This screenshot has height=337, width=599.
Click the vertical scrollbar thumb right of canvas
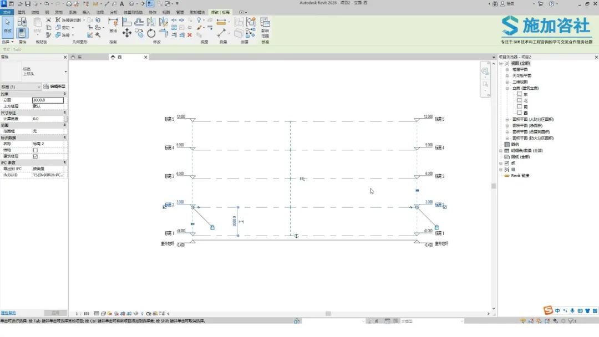point(494,186)
